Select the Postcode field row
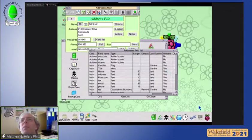This screenshot has height=140, width=252. pyautogui.click(x=132, y=77)
